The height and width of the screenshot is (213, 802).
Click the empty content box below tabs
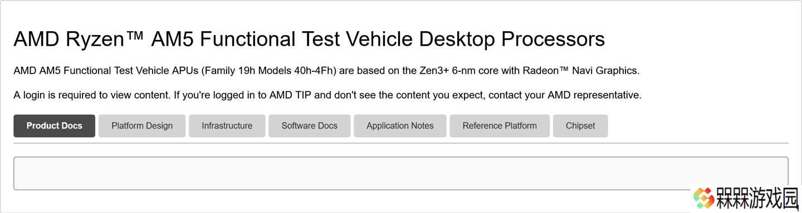pyautogui.click(x=400, y=173)
